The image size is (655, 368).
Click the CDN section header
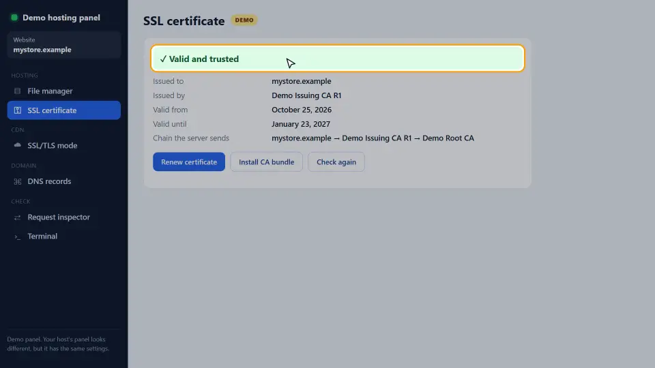click(18, 129)
